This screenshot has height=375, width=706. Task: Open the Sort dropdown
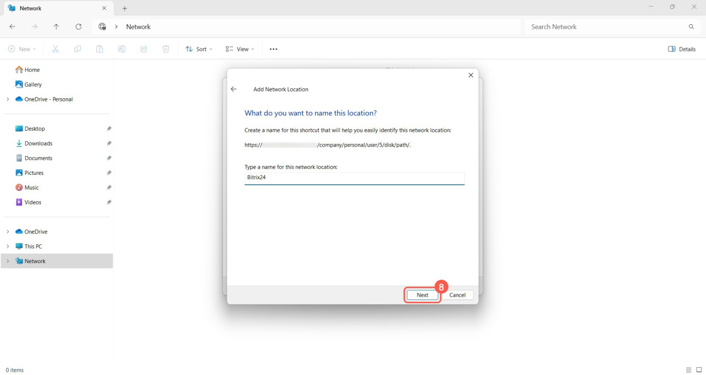(199, 49)
